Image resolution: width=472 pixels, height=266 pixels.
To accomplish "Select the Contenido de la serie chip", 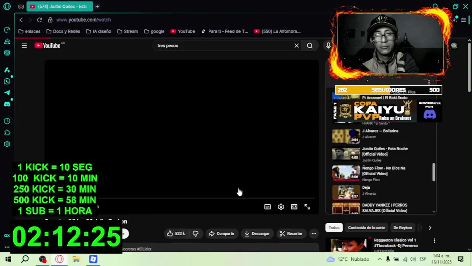I will [366, 228].
